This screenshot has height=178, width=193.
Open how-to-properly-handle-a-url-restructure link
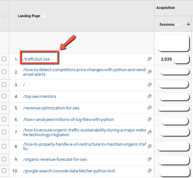(x=84, y=146)
